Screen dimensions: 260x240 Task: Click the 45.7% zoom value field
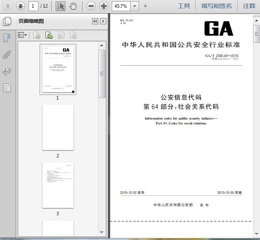121,6
